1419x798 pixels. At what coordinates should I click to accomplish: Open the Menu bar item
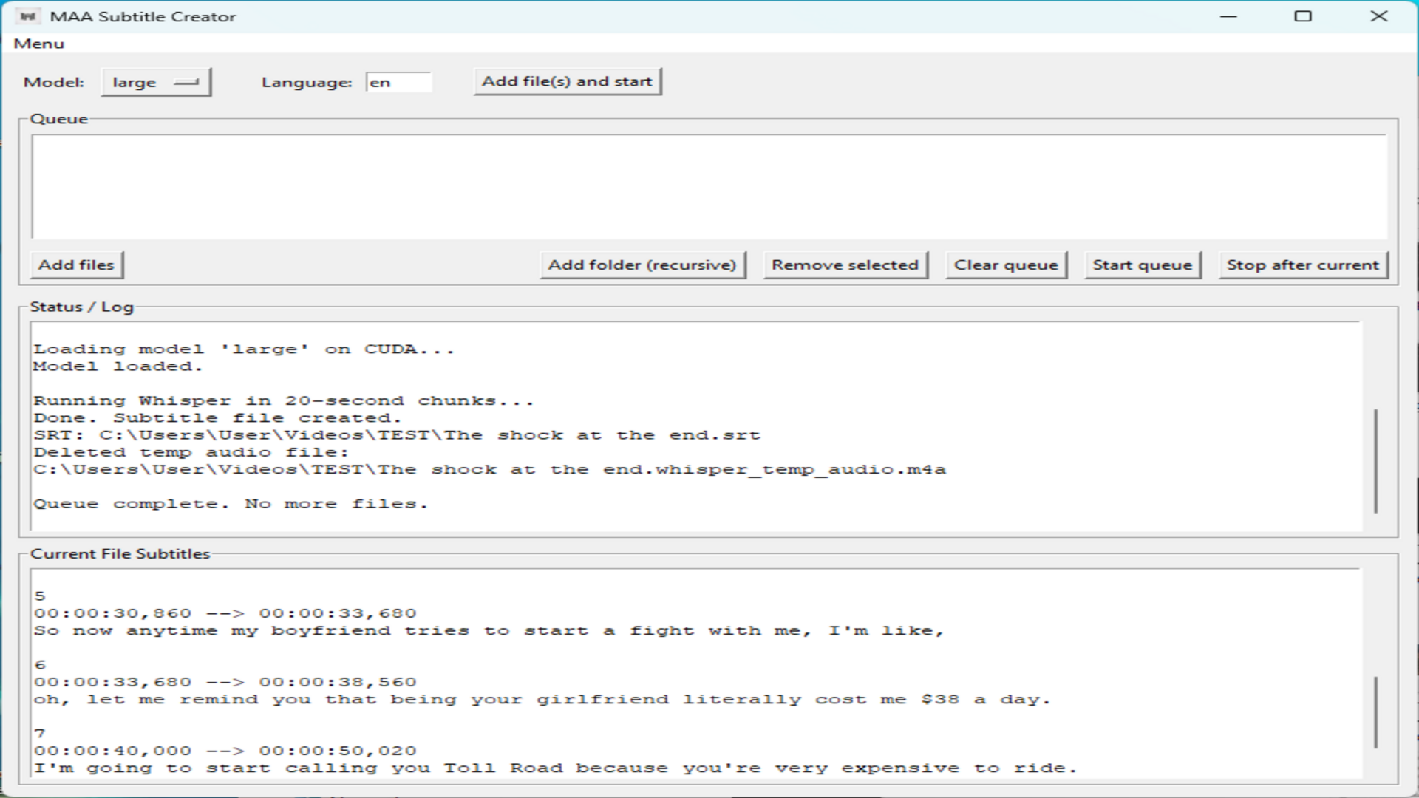pyautogui.click(x=38, y=44)
